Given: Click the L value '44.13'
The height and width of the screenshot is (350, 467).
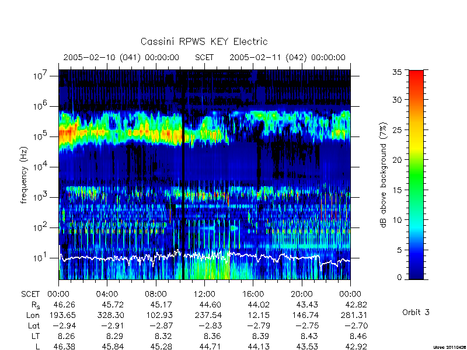Looking at the screenshot, I should pyautogui.click(x=259, y=346).
